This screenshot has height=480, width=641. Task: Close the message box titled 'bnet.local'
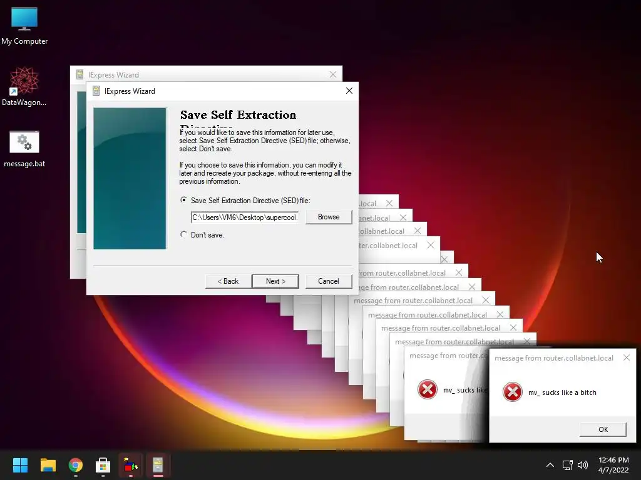(x=403, y=217)
